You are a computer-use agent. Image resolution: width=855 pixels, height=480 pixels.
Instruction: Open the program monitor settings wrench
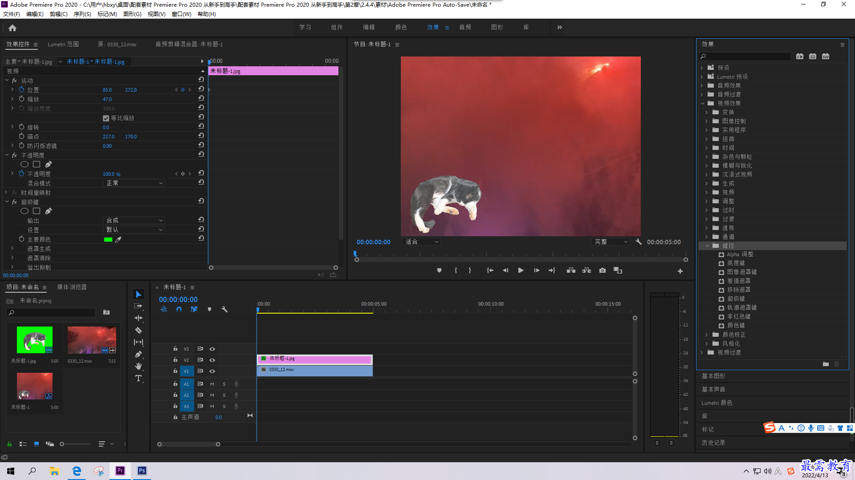[639, 242]
